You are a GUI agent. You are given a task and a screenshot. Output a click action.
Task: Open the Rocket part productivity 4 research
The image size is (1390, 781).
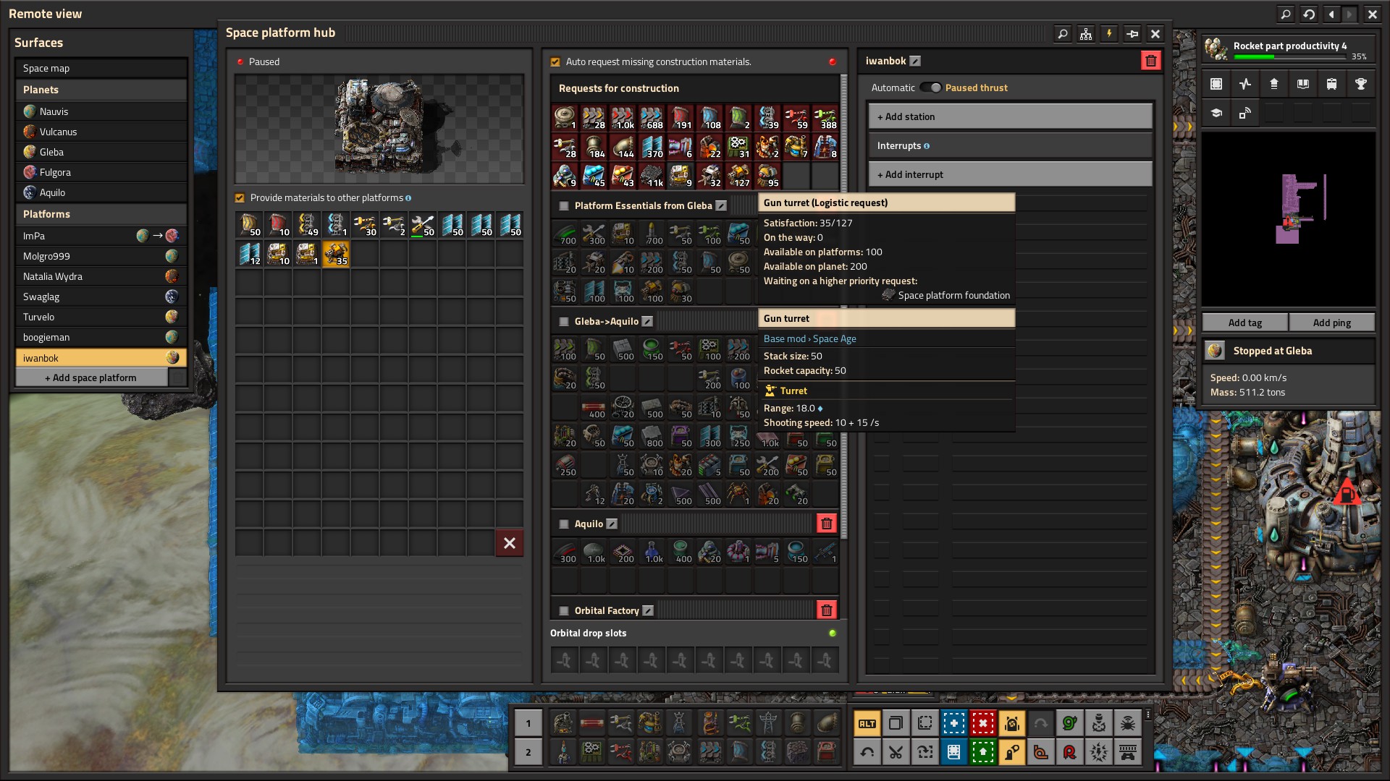(1289, 49)
